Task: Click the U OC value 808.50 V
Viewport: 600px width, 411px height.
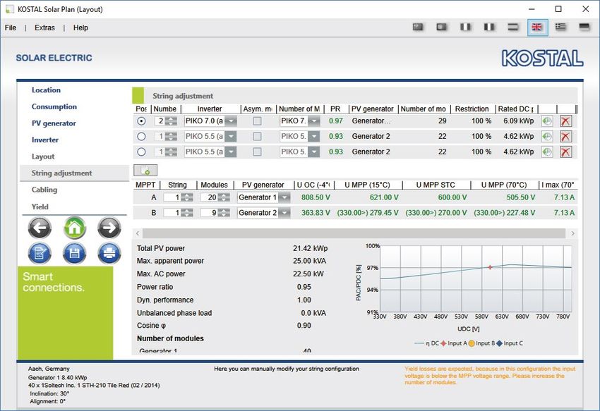Action: [x=316, y=197]
